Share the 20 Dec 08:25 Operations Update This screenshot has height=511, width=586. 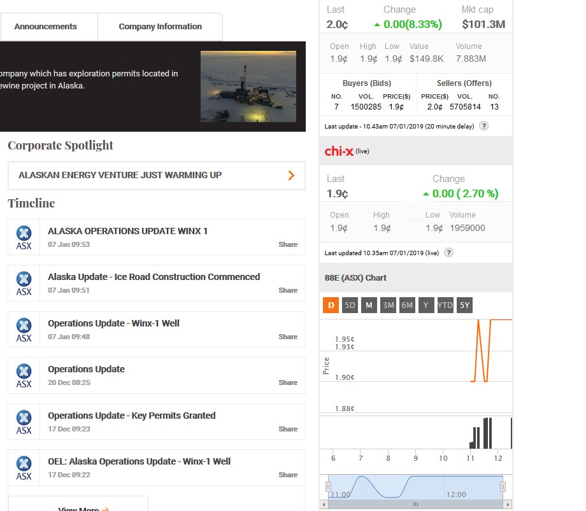click(x=288, y=382)
